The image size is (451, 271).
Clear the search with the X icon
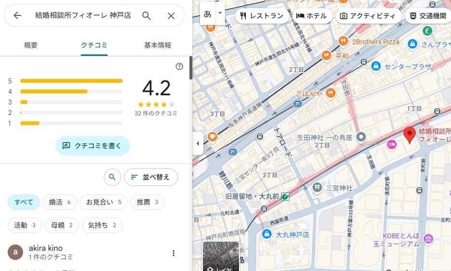[x=171, y=16]
